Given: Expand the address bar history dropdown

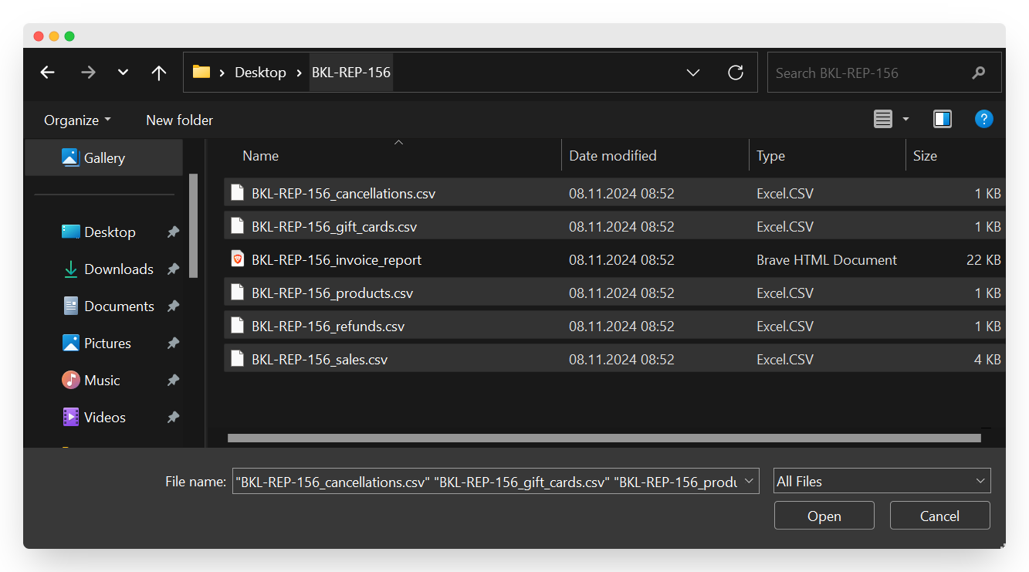Looking at the screenshot, I should click(693, 72).
